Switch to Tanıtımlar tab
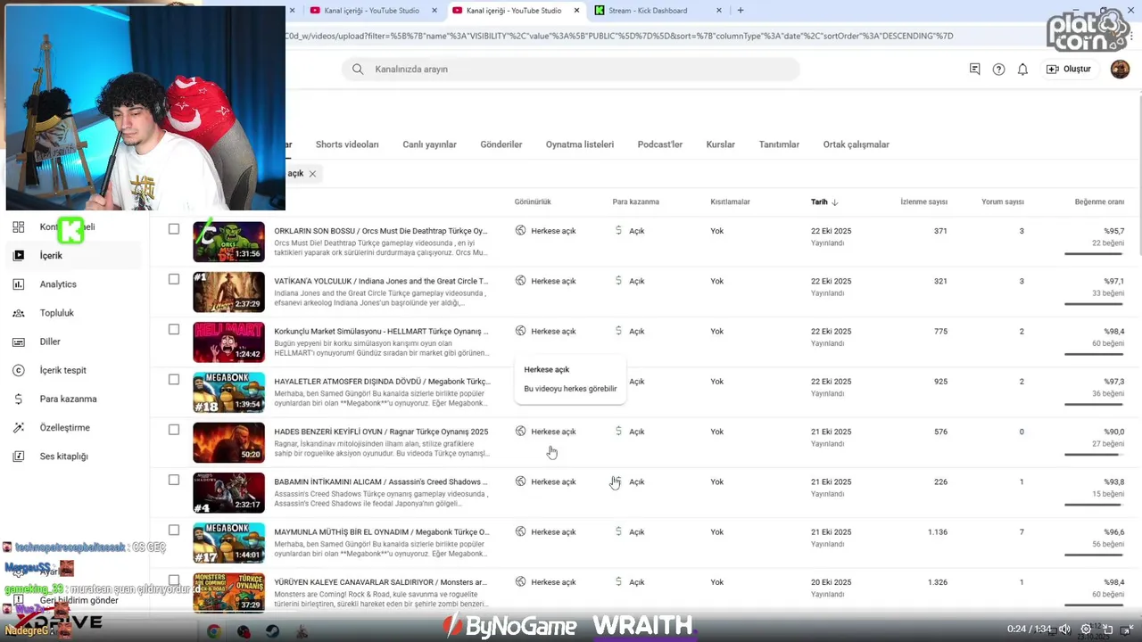 click(779, 144)
